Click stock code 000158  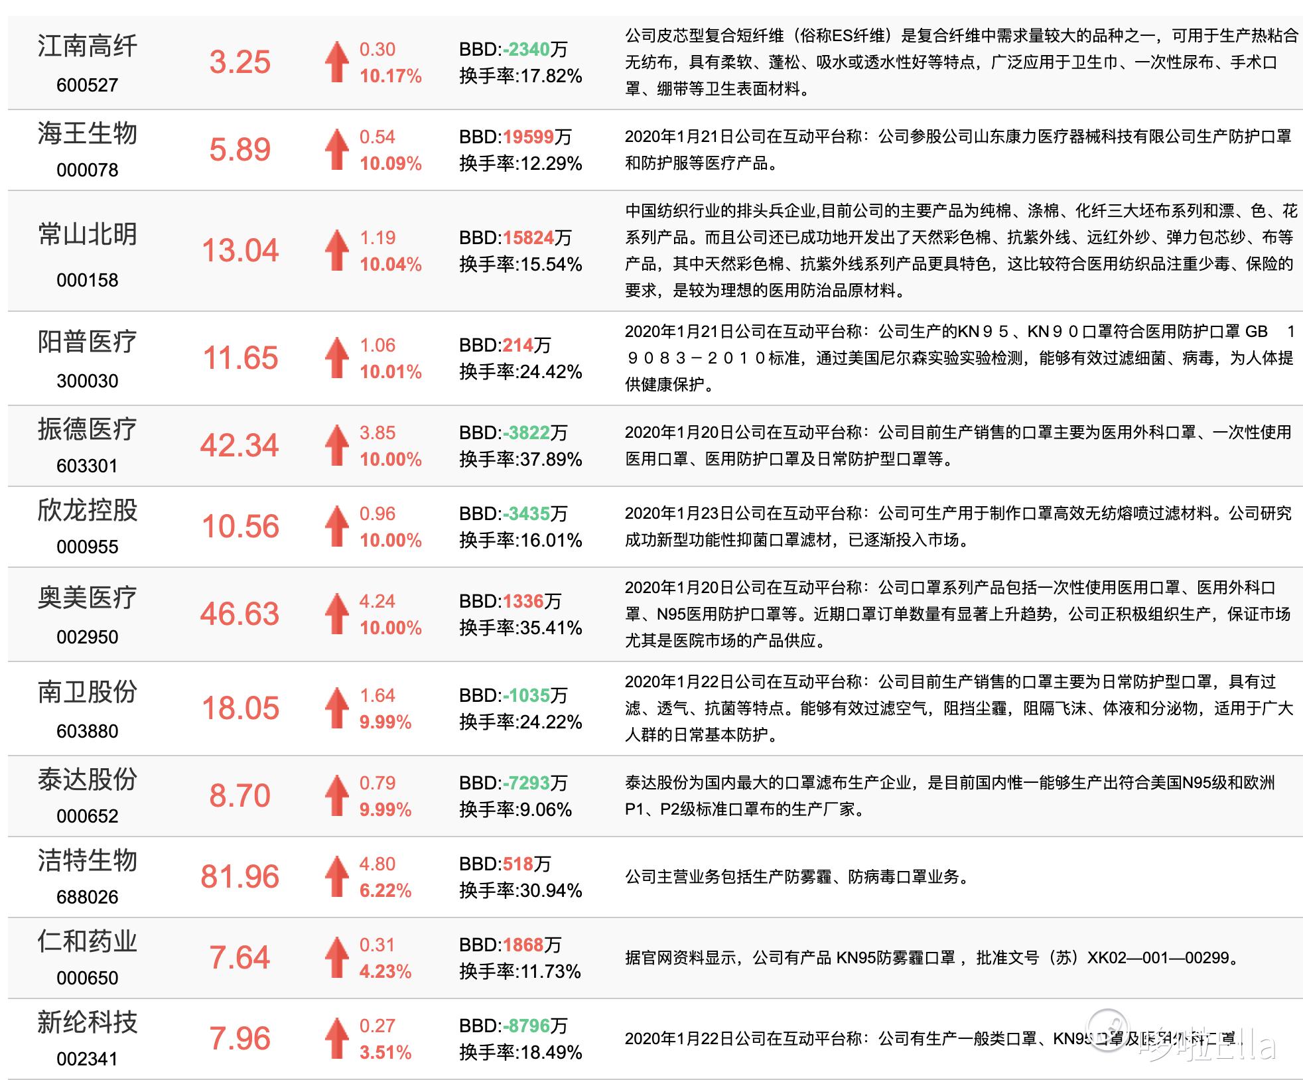(88, 280)
